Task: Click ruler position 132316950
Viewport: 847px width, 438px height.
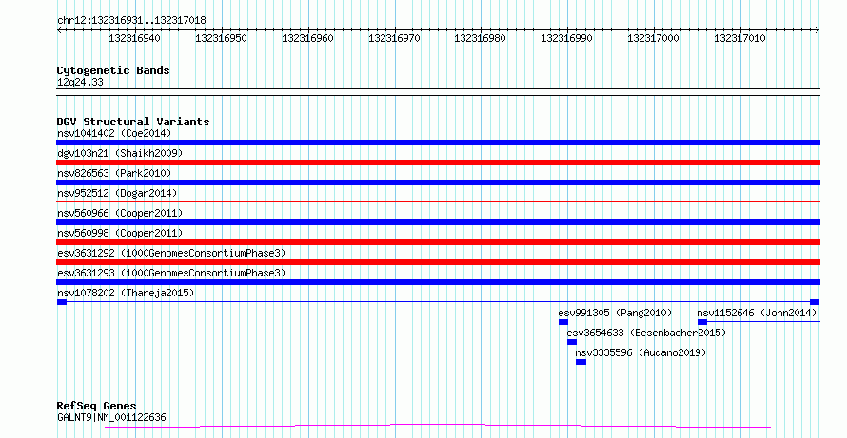Action: coord(221,38)
